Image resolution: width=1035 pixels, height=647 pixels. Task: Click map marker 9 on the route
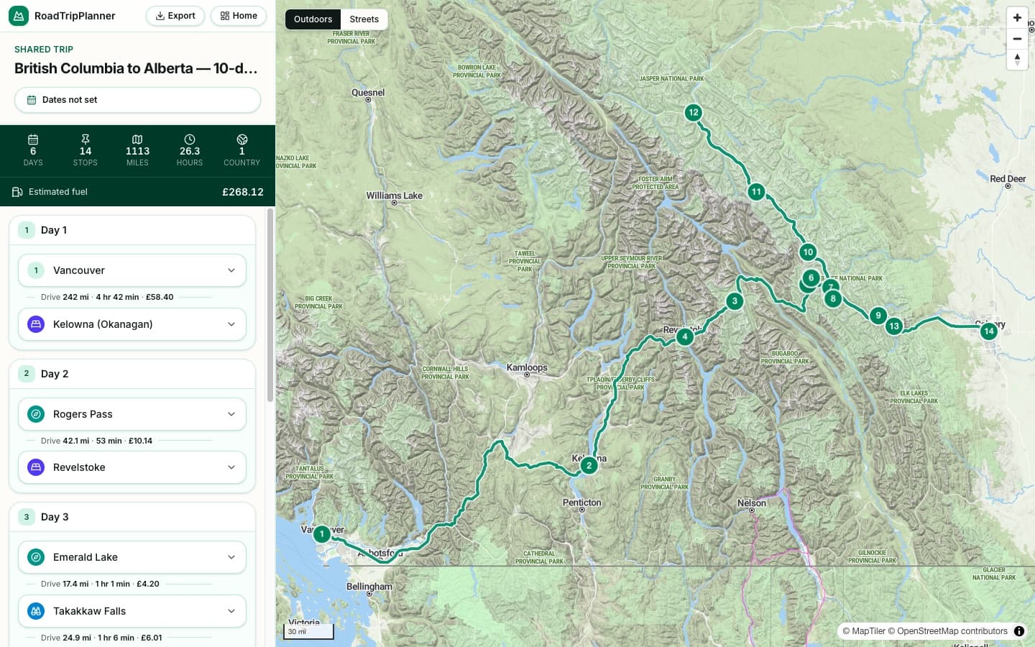pos(878,316)
